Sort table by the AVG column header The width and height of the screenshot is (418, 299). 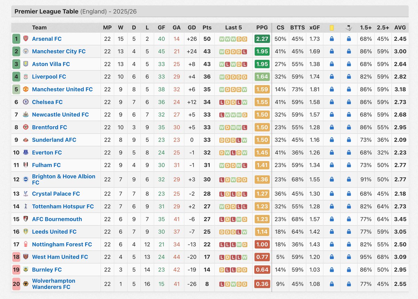coord(400,28)
